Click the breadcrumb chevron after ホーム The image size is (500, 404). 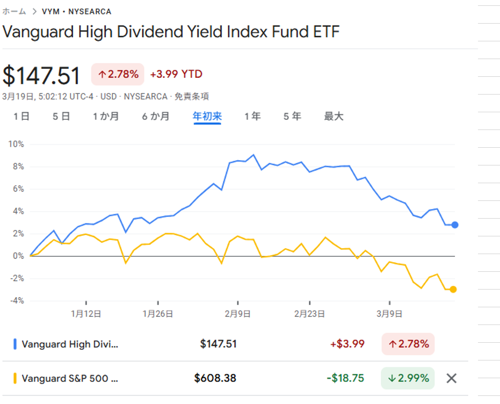34,11
